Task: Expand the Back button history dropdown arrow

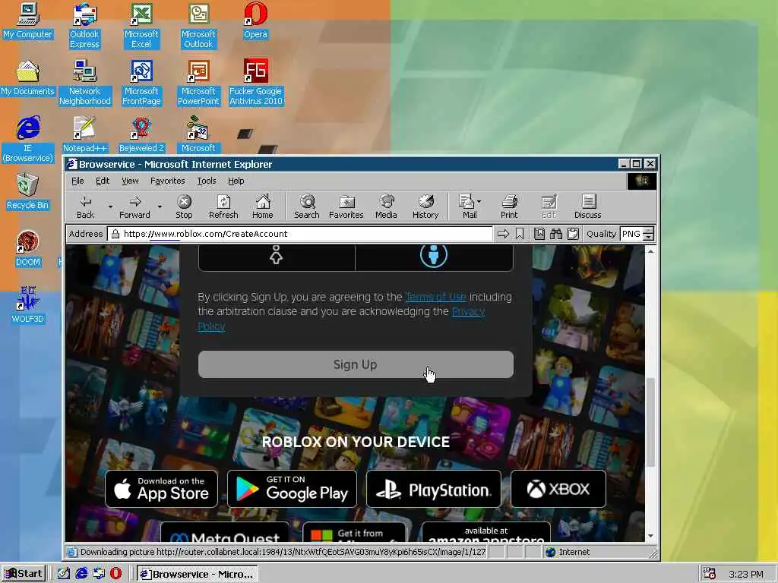Action: 110,206
